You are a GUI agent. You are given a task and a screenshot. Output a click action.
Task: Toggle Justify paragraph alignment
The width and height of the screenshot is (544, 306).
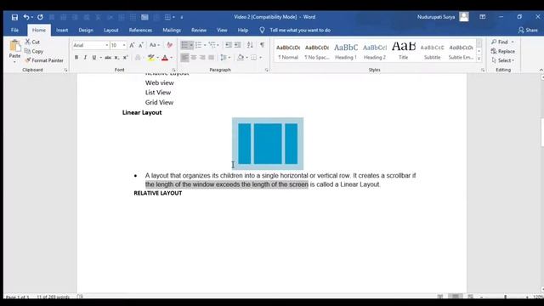click(x=212, y=58)
